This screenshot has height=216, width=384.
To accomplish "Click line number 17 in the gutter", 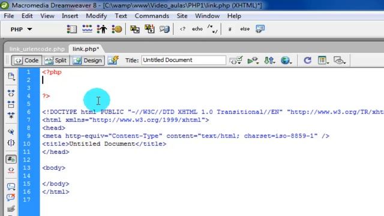I will point(26,200).
